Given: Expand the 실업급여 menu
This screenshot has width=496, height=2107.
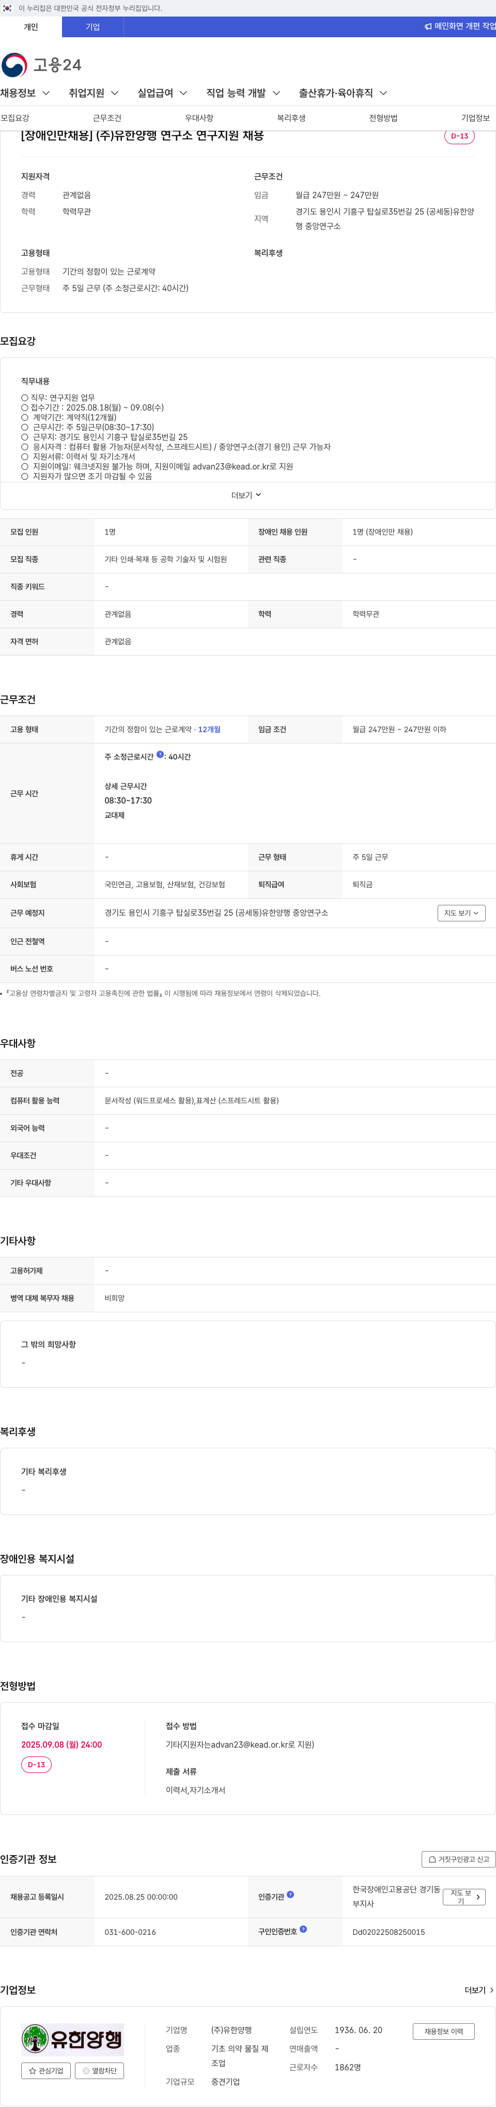Looking at the screenshot, I should [163, 93].
